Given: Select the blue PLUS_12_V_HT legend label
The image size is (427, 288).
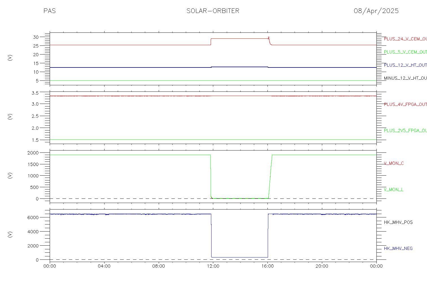Looking at the screenshot, I should tap(405, 65).
